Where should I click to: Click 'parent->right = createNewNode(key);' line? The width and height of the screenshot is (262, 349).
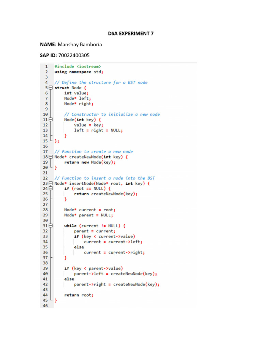[117, 285]
